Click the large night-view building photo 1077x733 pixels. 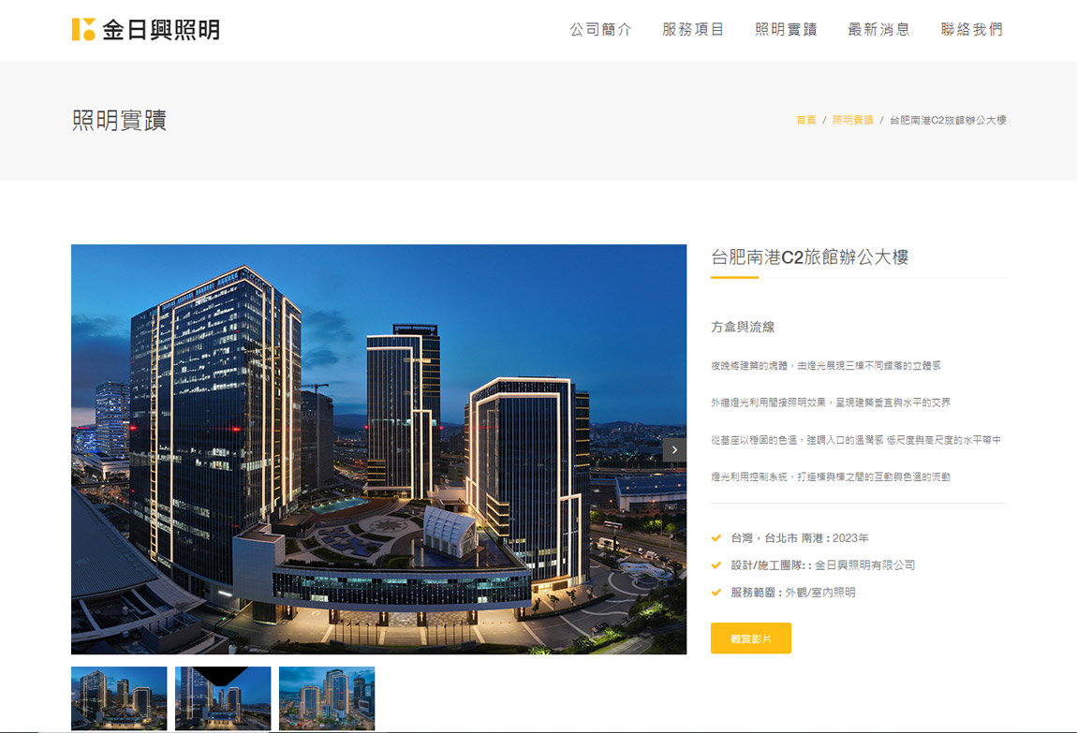click(x=378, y=448)
